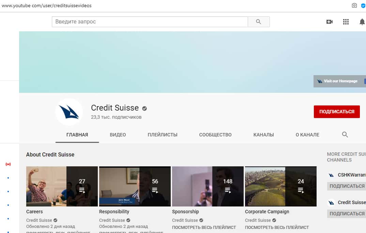366x233 pixels.
Task: Select the СООБЩЕСТВО tab
Action: point(215,135)
